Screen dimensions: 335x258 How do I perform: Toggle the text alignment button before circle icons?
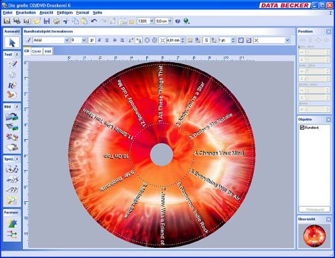[139, 40]
